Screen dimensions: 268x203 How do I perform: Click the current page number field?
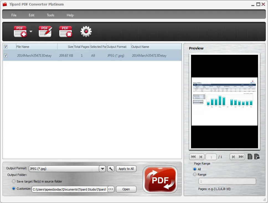pos(211,157)
